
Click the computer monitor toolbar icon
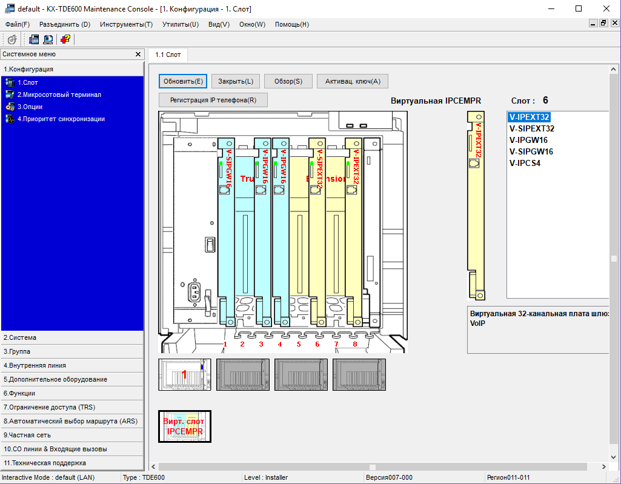pyautogui.click(x=48, y=39)
